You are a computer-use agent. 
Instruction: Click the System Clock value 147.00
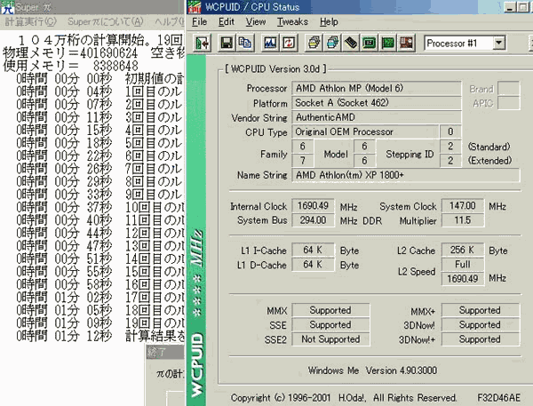click(463, 206)
